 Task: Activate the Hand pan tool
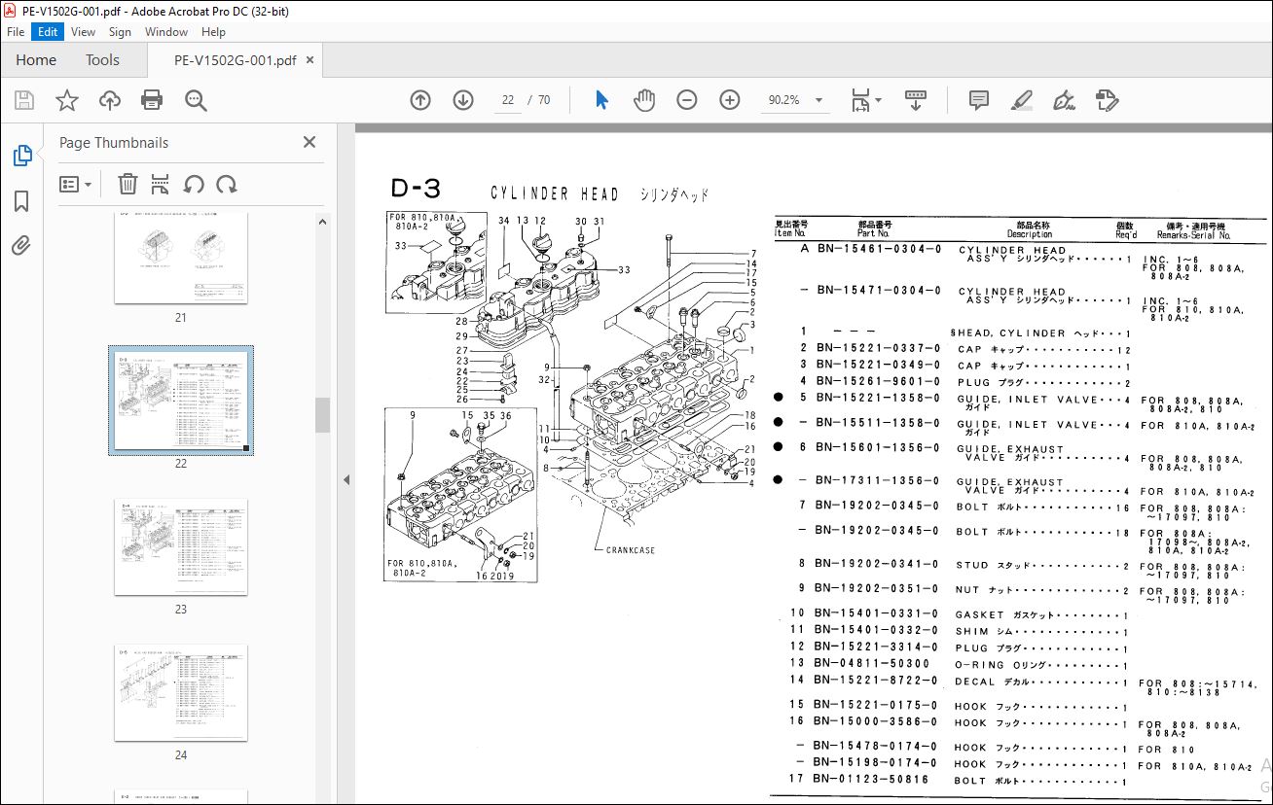(644, 100)
